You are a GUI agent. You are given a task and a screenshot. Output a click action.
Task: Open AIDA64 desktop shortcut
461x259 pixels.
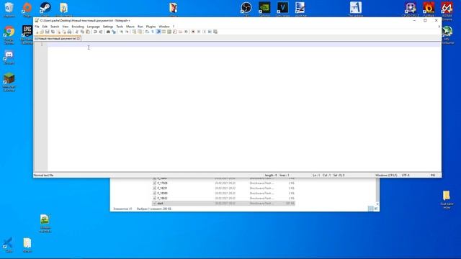point(447,11)
